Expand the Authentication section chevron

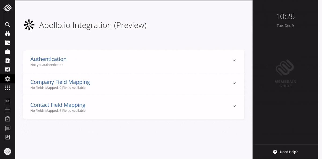(x=234, y=60)
